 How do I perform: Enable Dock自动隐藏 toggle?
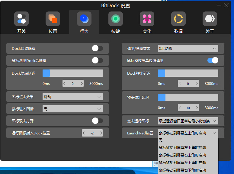click(x=98, y=48)
